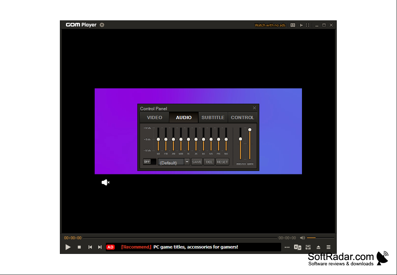Click the playback seek bar
The image size is (397, 275).
180,237
